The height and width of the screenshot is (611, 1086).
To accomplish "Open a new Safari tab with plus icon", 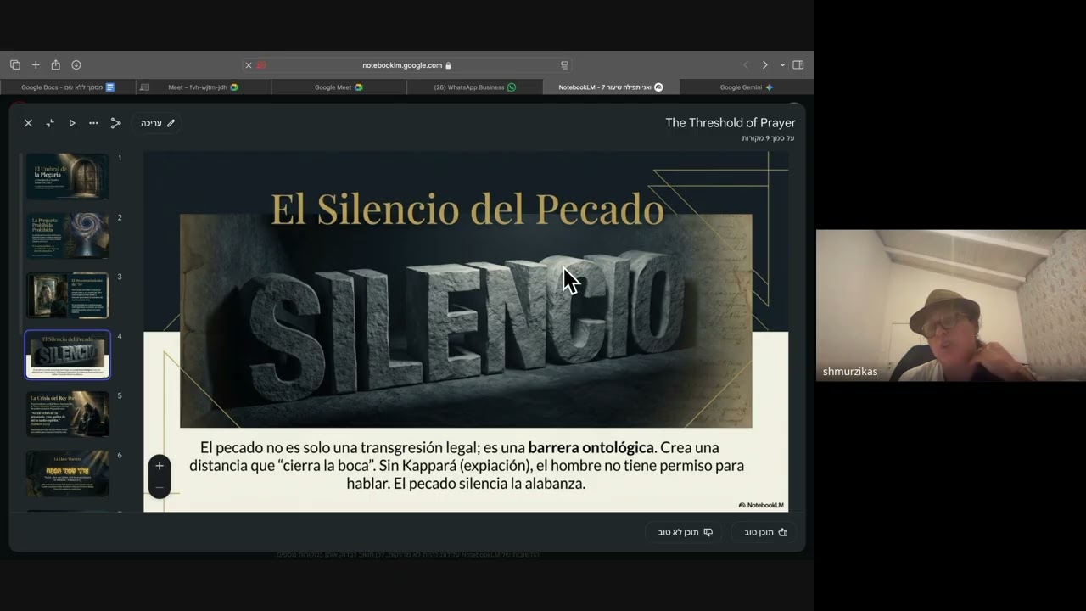I will 36,65.
